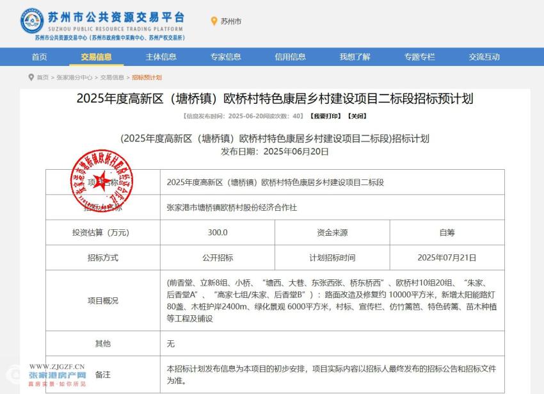Click the 发布日期：2025年06月20日 line
This screenshot has width=544, height=394.
(x=275, y=151)
